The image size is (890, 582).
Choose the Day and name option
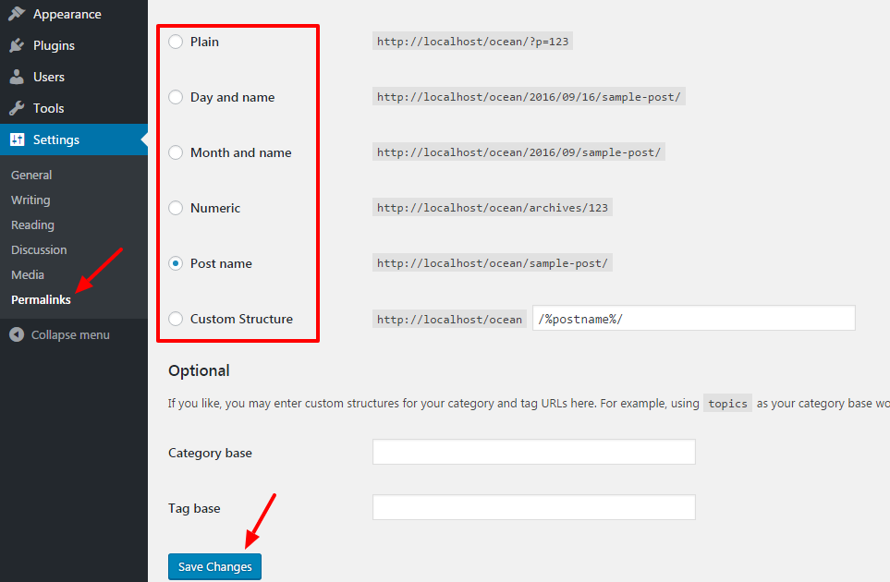tap(176, 97)
